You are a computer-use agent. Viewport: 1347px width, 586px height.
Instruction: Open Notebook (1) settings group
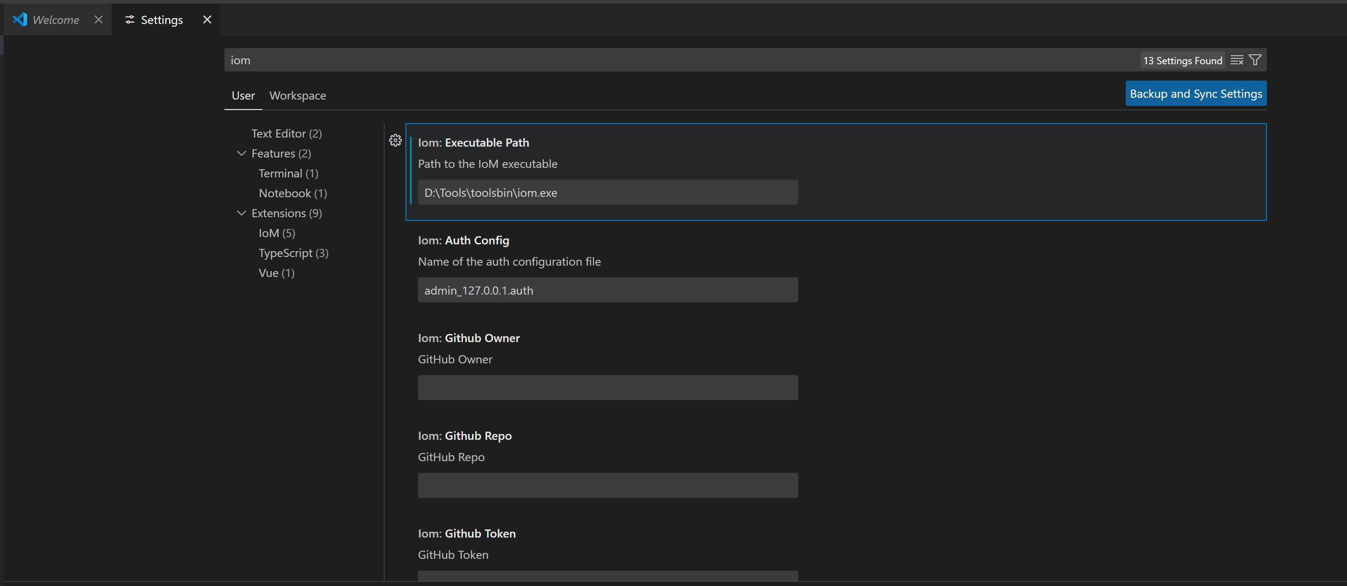(293, 193)
